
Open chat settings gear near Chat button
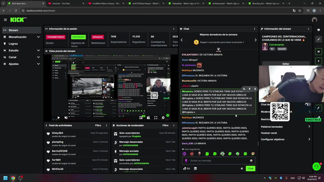[242, 169]
